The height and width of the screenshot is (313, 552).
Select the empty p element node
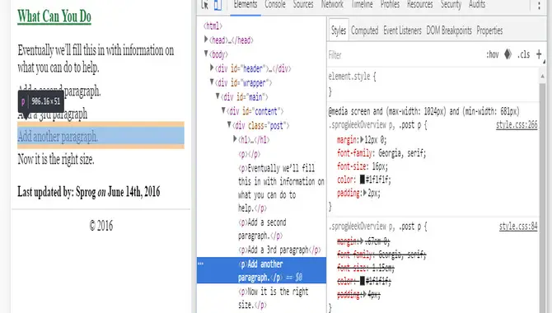point(250,154)
